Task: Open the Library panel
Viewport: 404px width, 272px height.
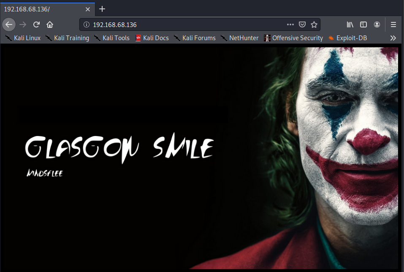Action: pyautogui.click(x=350, y=24)
